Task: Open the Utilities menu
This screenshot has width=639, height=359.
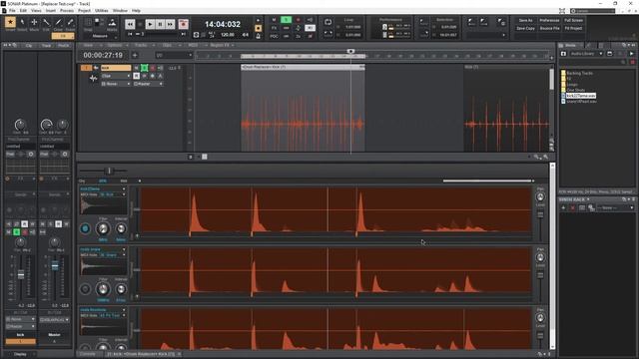Action: tap(102, 11)
